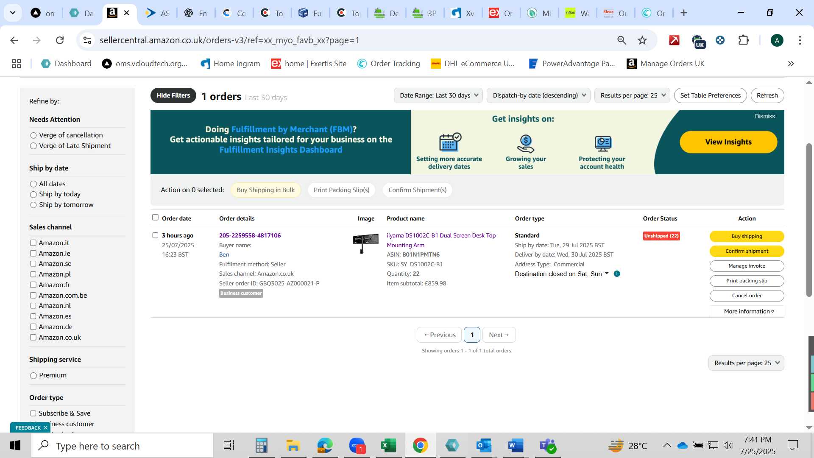Open the apps grid in bookmarks bar

[x=17, y=64]
